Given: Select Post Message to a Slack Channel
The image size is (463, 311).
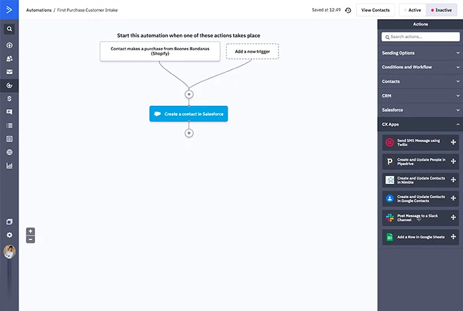Looking at the screenshot, I should click(x=420, y=218).
